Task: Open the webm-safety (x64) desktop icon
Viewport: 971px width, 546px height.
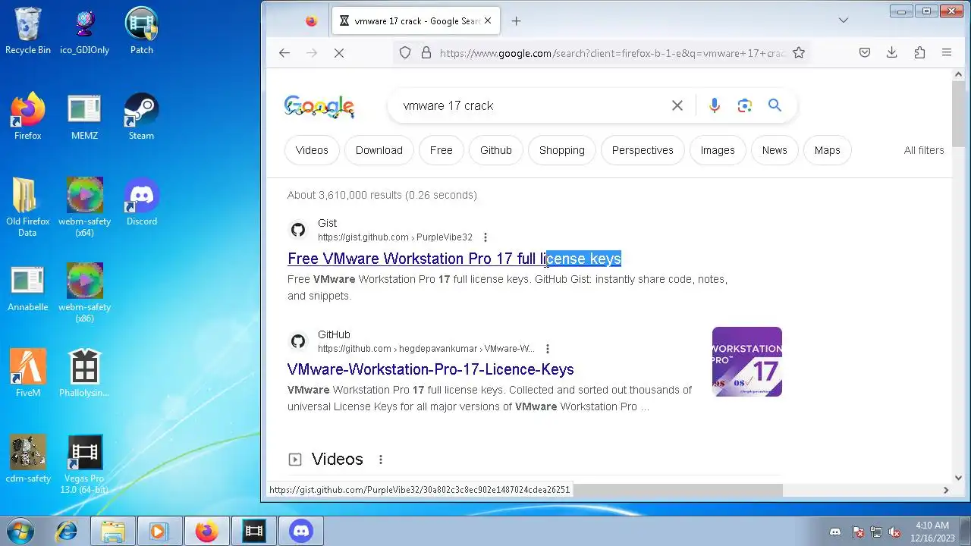Action: click(85, 207)
